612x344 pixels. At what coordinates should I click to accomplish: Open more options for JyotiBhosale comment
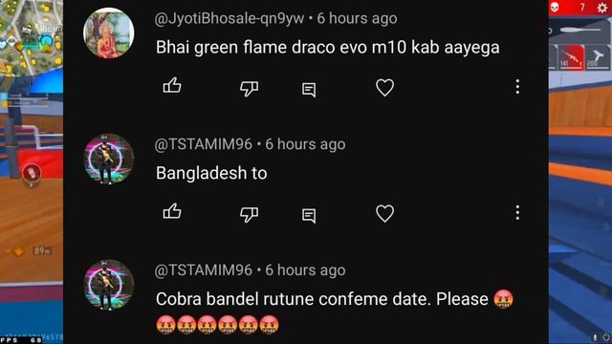(517, 87)
